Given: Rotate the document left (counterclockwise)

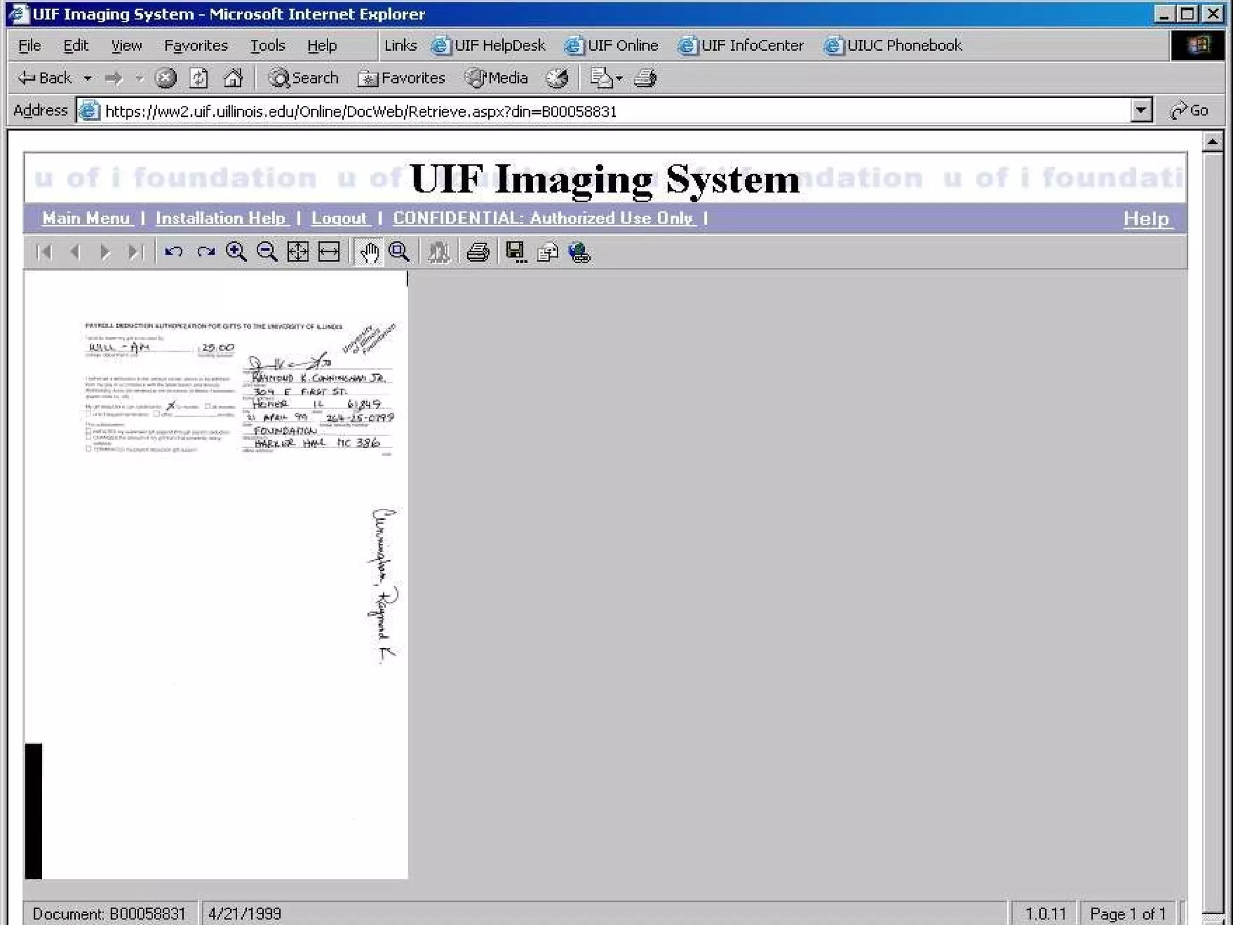Looking at the screenshot, I should pos(174,252).
